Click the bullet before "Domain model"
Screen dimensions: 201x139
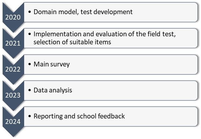point(30,12)
